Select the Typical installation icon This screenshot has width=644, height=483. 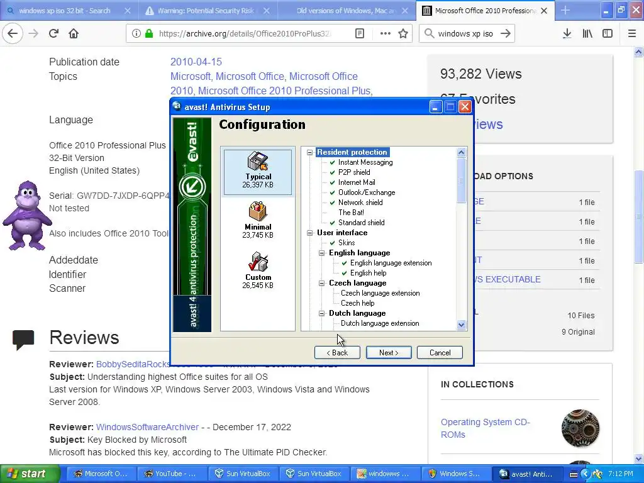point(258,161)
